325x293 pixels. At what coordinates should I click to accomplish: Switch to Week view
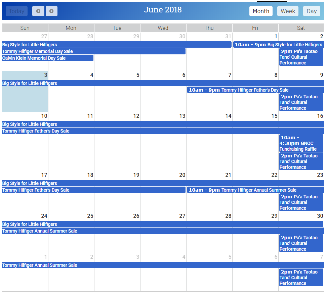pos(288,11)
